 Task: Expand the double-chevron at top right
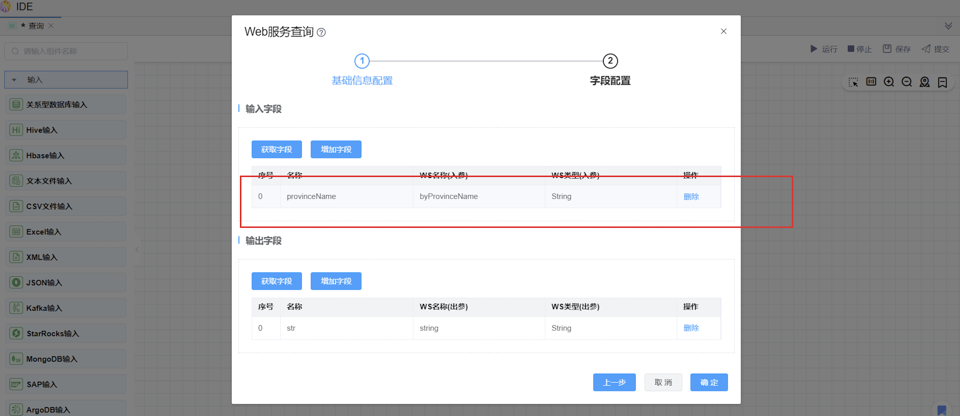coord(948,26)
